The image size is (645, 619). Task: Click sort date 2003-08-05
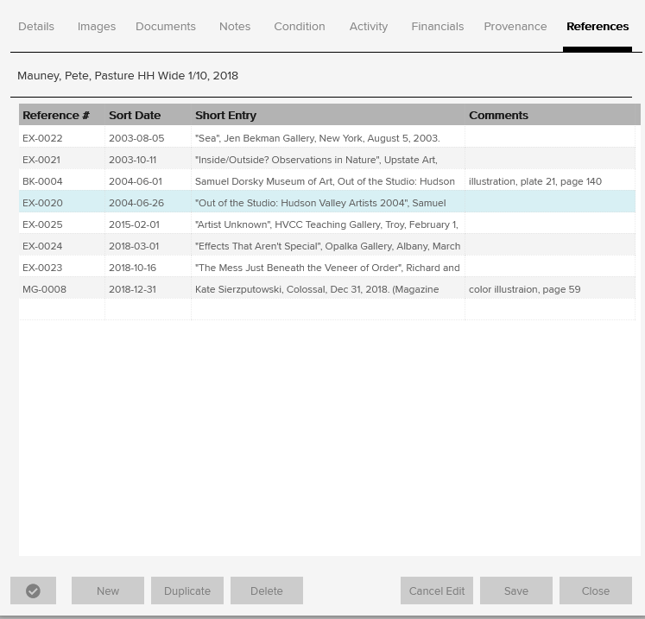coord(136,138)
